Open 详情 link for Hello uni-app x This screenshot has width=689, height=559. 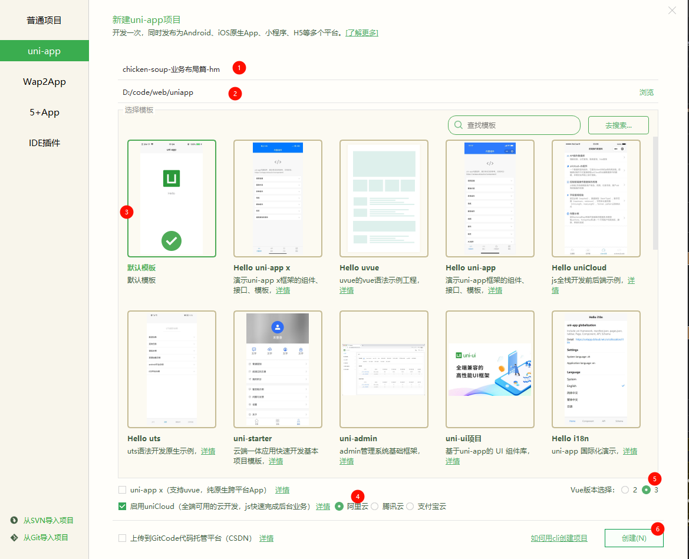coord(282,290)
